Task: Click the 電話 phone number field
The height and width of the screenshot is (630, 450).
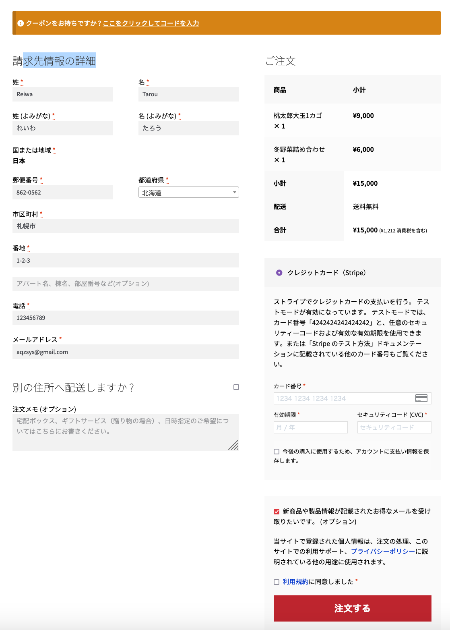Action: pyautogui.click(x=126, y=318)
